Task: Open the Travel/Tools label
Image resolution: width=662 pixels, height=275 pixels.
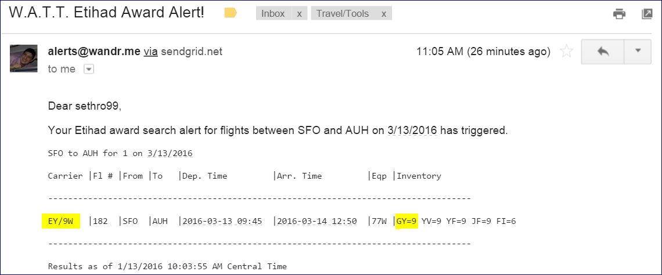Action: tap(343, 14)
